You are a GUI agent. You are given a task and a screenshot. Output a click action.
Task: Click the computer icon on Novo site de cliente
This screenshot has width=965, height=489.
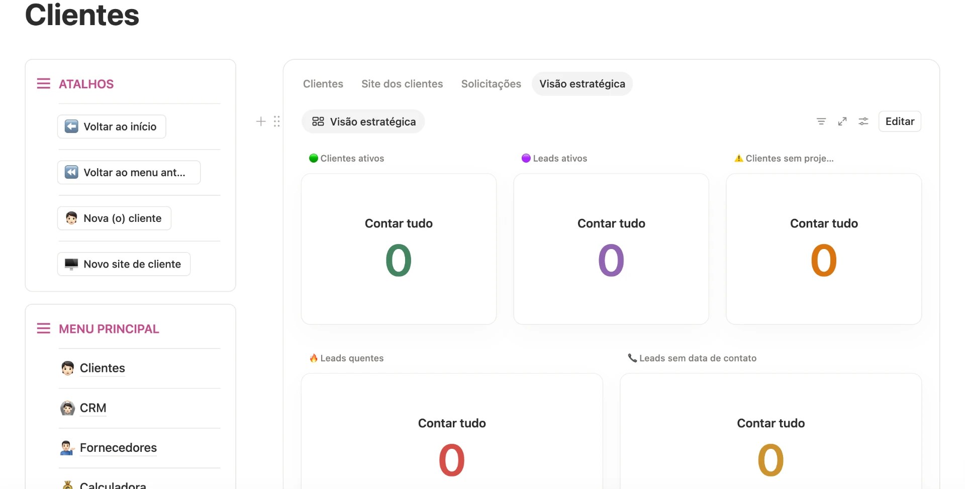[71, 264]
